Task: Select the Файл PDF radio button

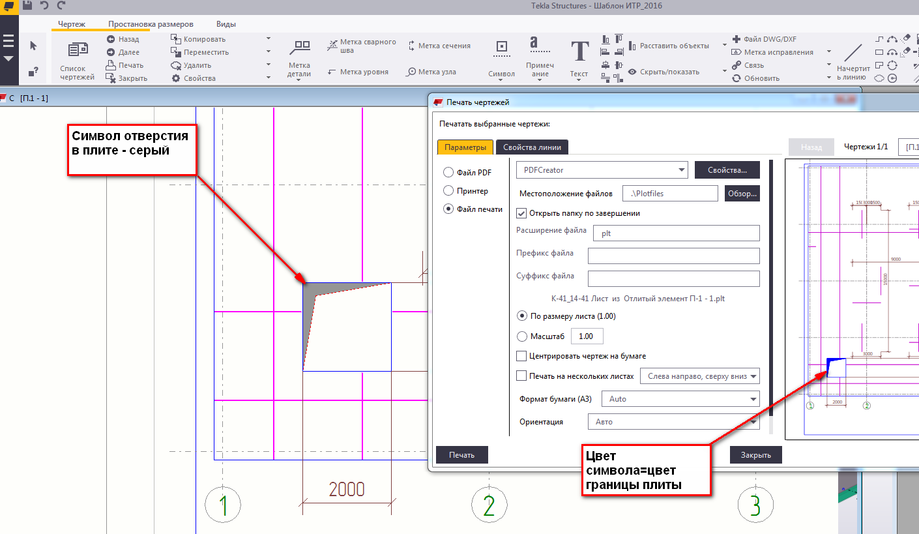Action: tap(448, 173)
